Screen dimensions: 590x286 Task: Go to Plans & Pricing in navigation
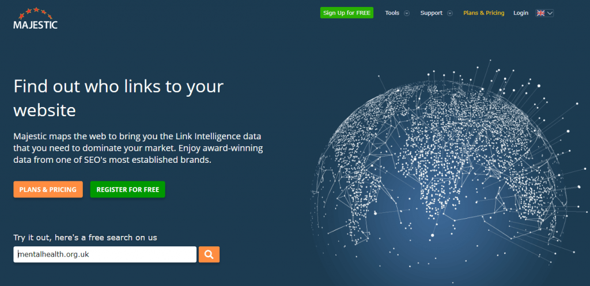point(483,13)
